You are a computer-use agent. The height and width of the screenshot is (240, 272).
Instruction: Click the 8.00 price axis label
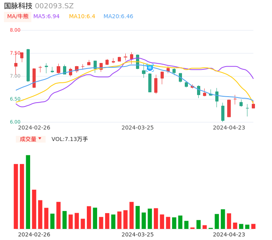[x=15, y=30]
